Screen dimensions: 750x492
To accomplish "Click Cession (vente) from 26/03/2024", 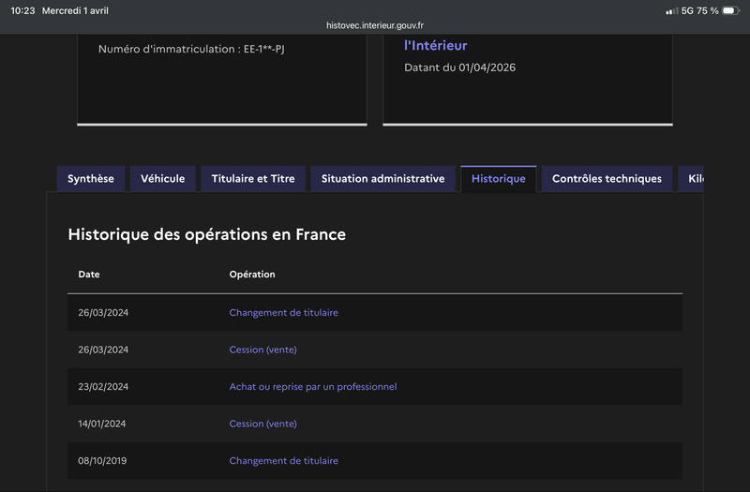I will pyautogui.click(x=262, y=350).
